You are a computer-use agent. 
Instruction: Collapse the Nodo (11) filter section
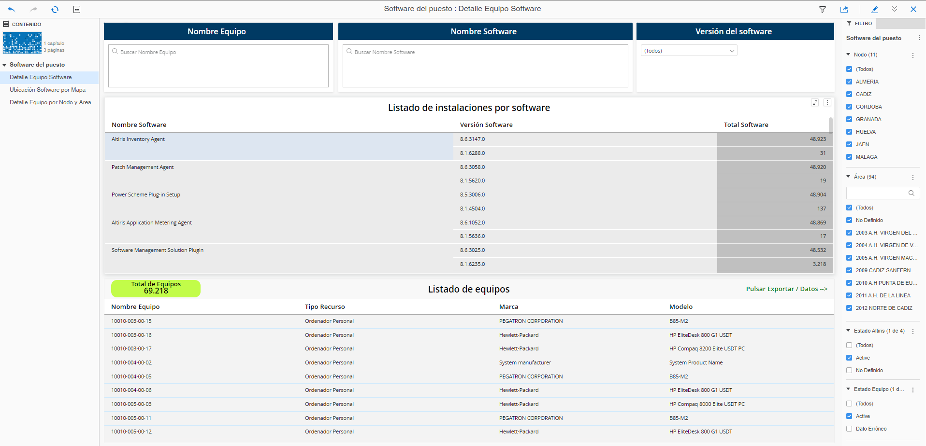pos(848,55)
